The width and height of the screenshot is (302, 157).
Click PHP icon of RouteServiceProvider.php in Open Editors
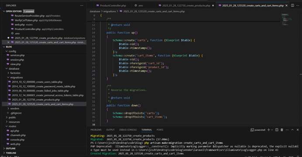(13, 16)
